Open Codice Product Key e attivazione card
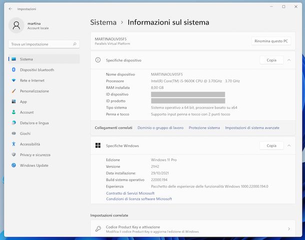 click(193, 229)
